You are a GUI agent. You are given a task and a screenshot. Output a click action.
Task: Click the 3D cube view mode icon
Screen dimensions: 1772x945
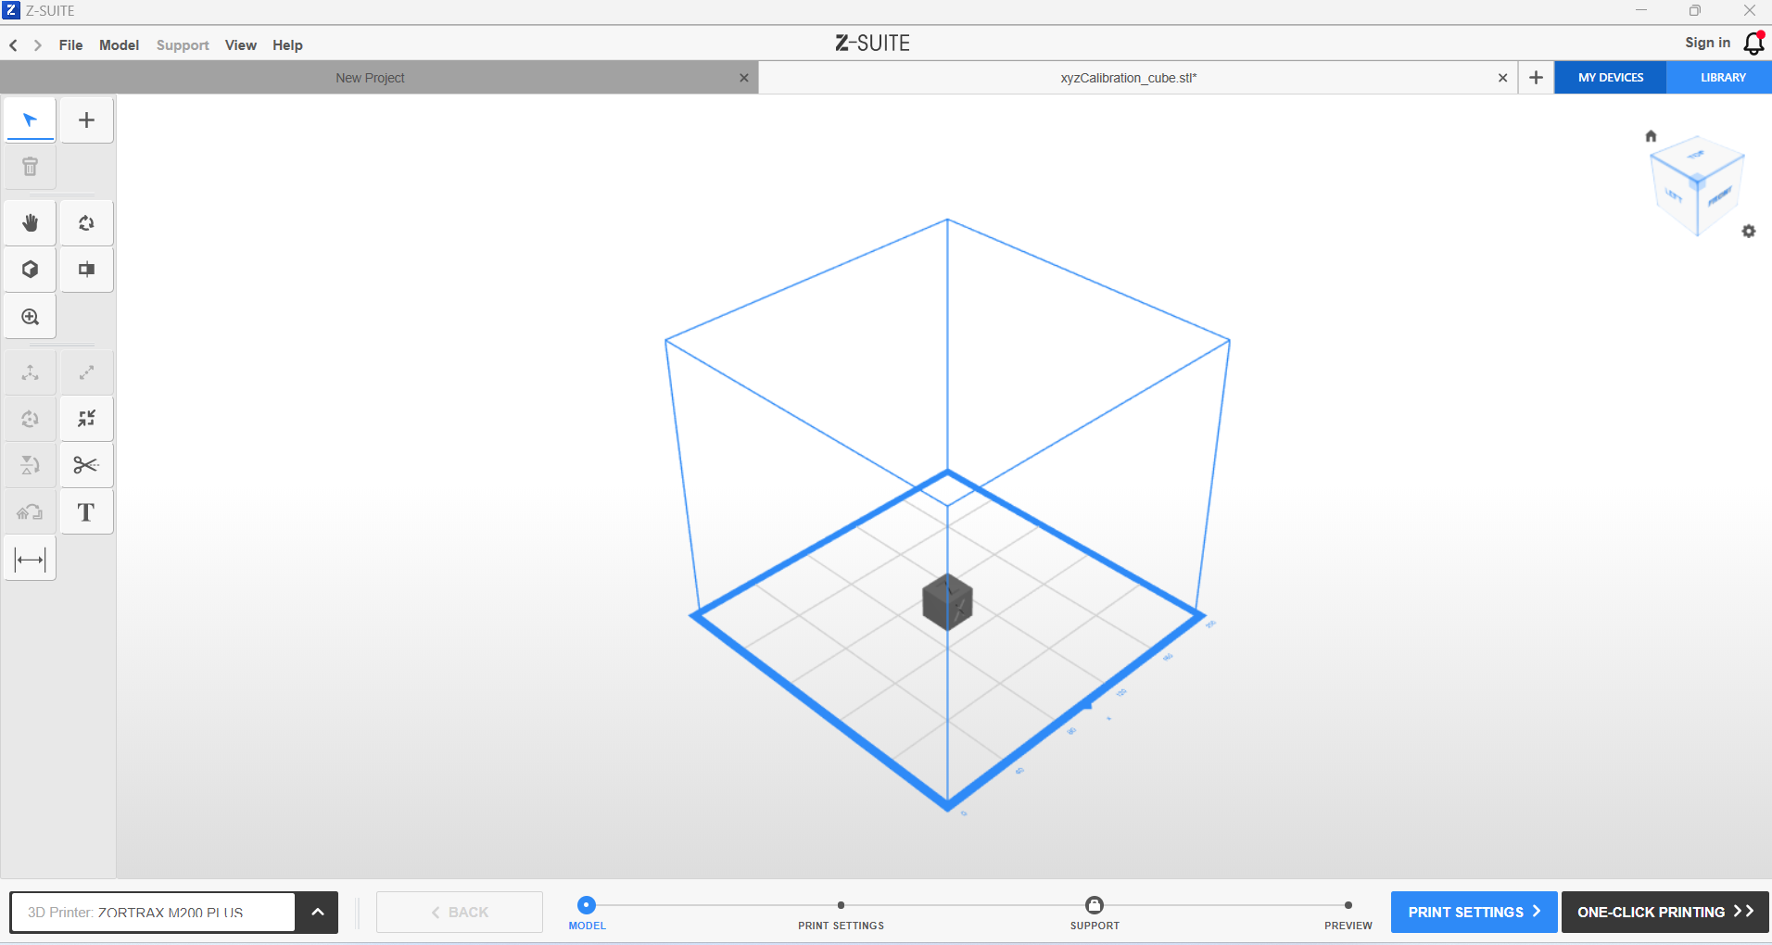(x=31, y=270)
